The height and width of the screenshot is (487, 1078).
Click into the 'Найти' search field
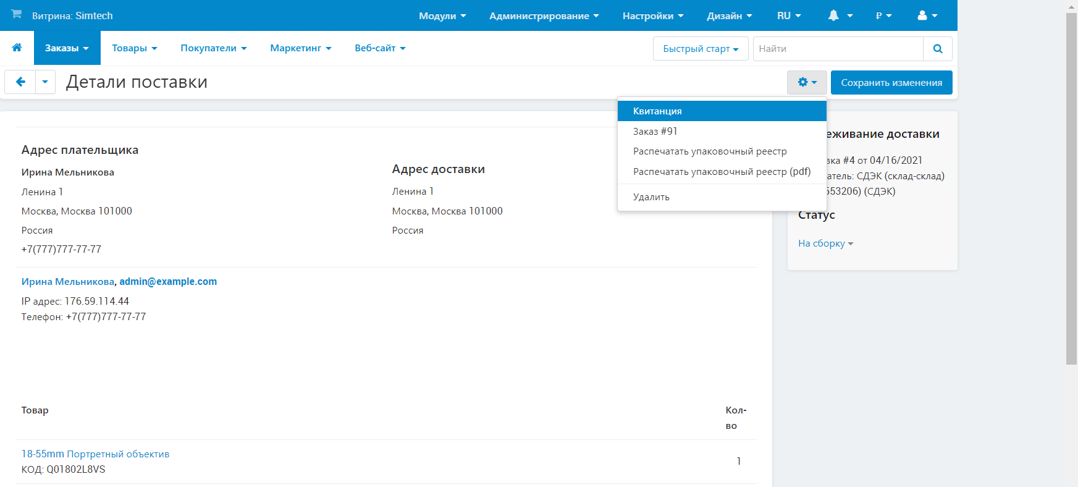coord(837,49)
